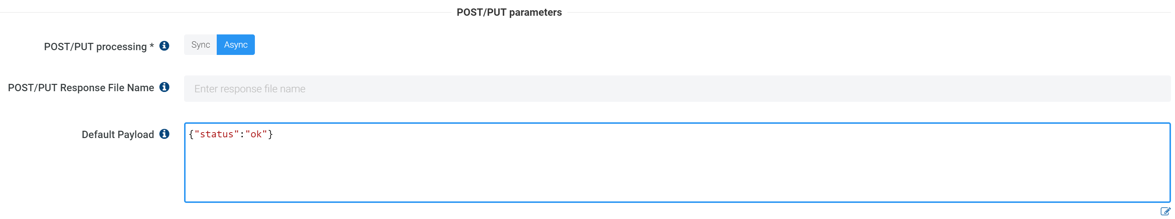Click the "POST/PUT Response File Name" label
This screenshot has height=219, width=1175.
point(81,88)
